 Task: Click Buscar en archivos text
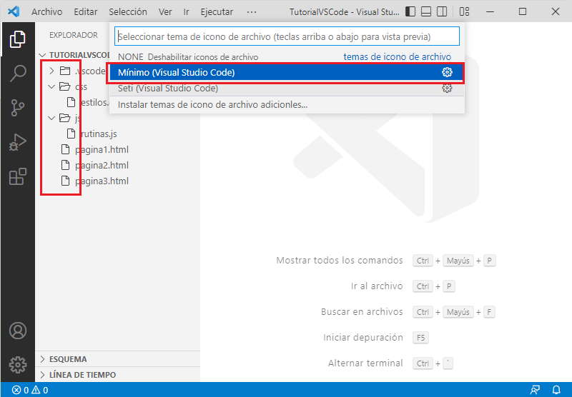(362, 312)
